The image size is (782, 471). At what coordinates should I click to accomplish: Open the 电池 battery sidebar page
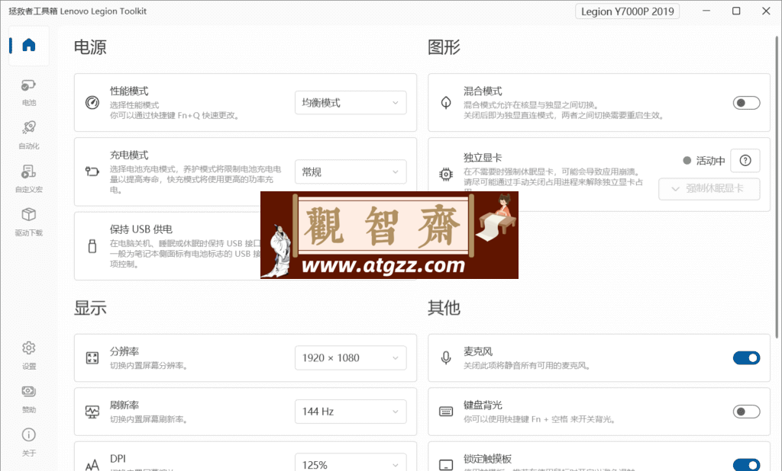coord(29,93)
